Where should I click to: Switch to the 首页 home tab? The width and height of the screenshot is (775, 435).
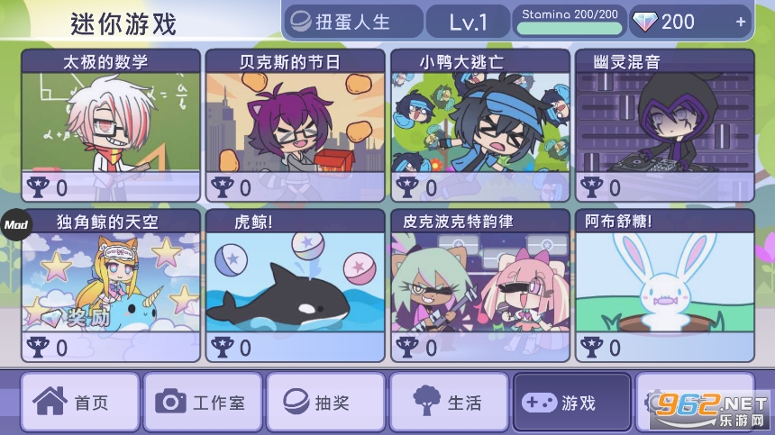(x=80, y=402)
